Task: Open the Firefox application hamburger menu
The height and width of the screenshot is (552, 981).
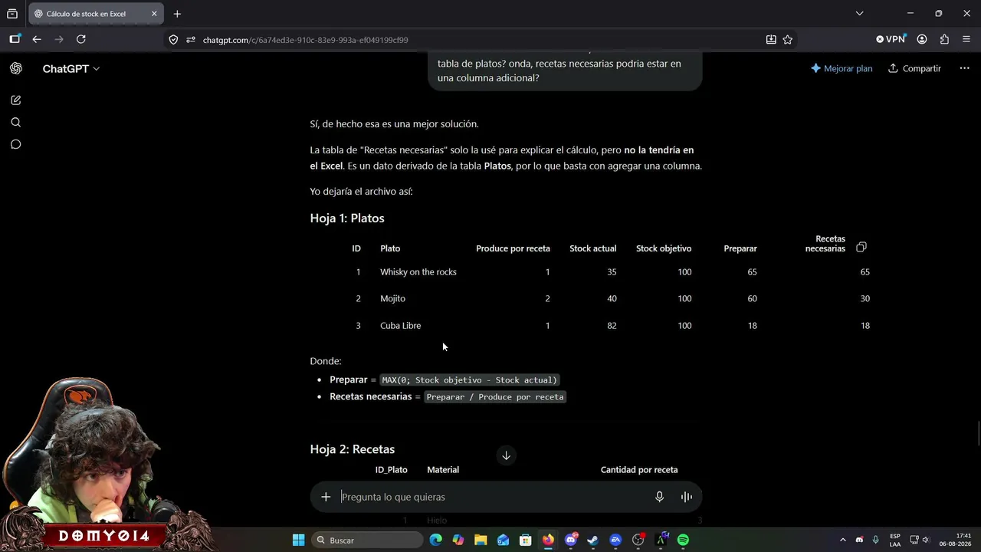Action: point(966,39)
